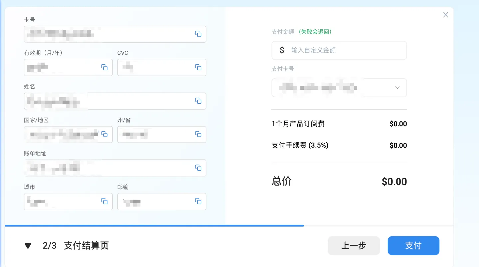This screenshot has width=479, height=267.
Task: Close the payment dialog
Action: [x=445, y=15]
